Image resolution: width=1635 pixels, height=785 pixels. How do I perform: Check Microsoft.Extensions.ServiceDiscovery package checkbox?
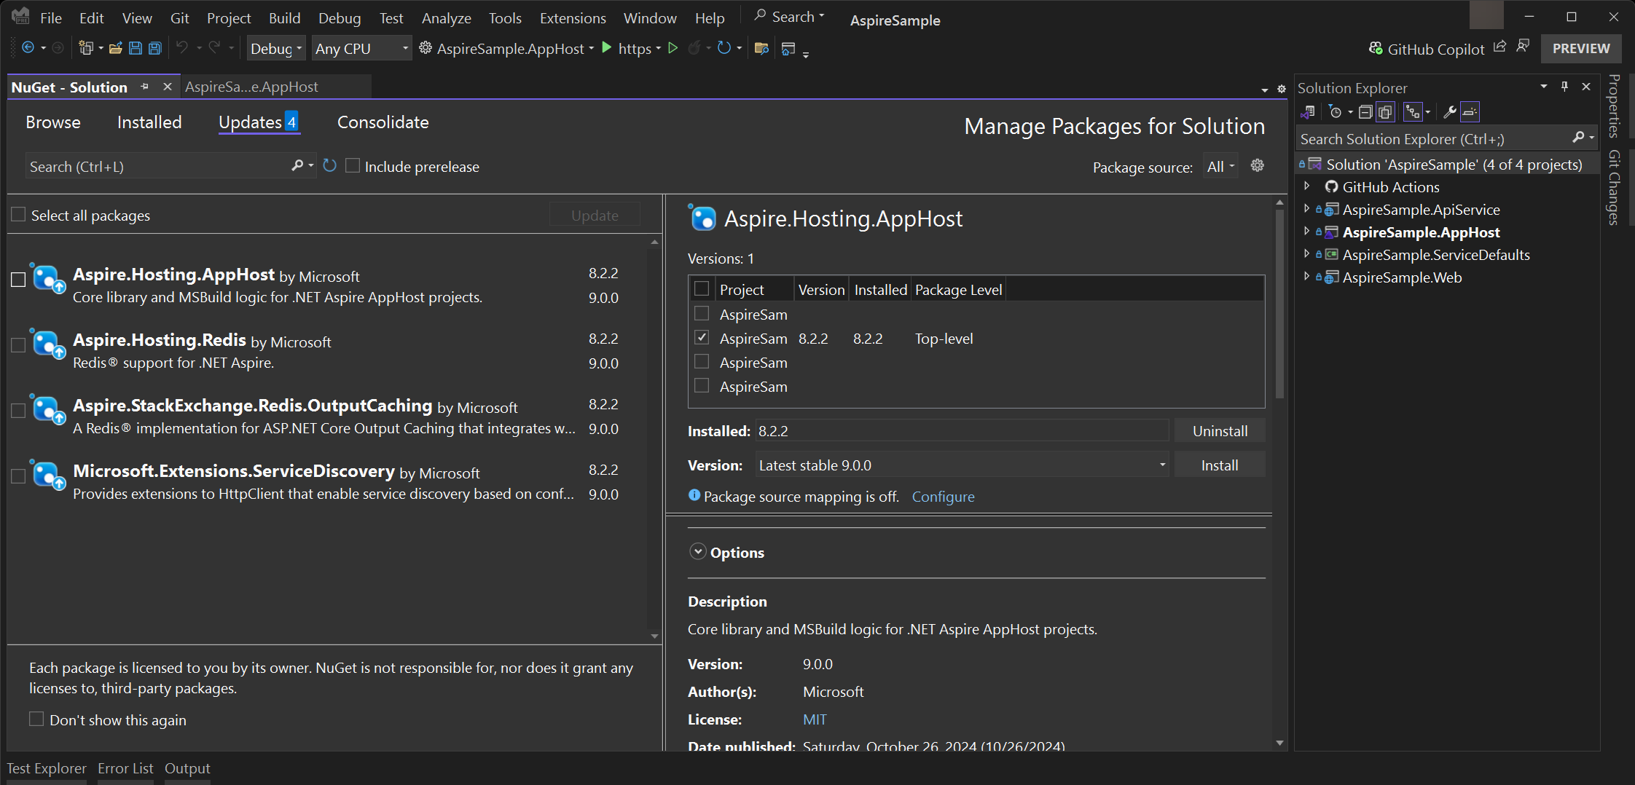pos(19,476)
